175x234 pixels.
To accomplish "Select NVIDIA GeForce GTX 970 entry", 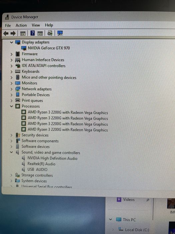I will pos(49,48).
